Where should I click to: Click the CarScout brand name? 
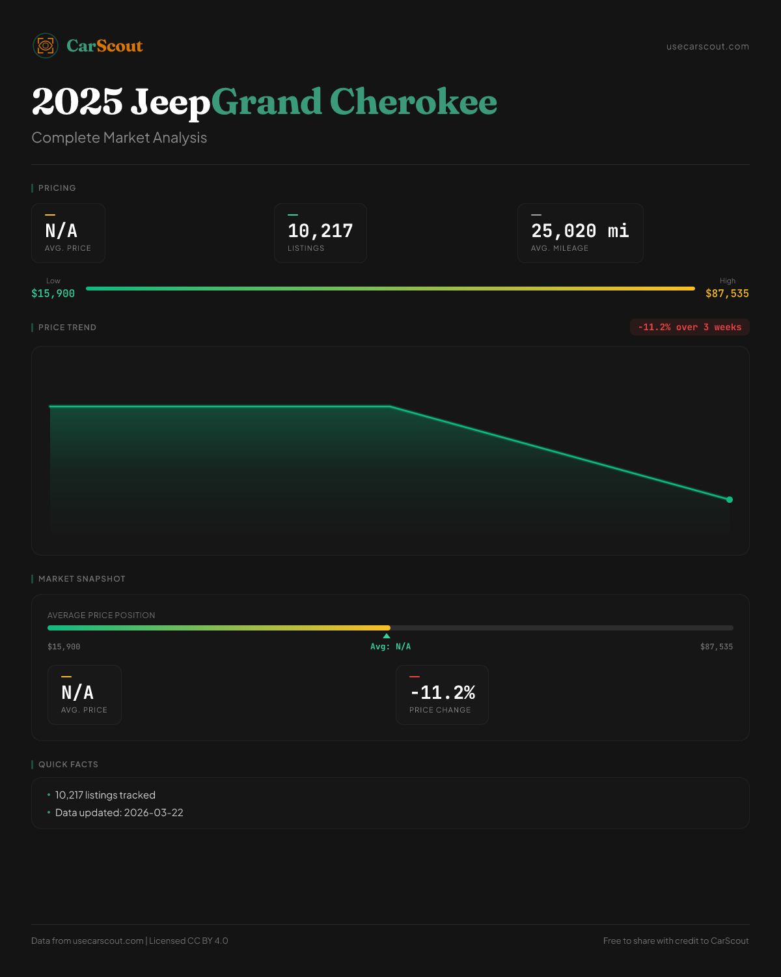(x=105, y=46)
